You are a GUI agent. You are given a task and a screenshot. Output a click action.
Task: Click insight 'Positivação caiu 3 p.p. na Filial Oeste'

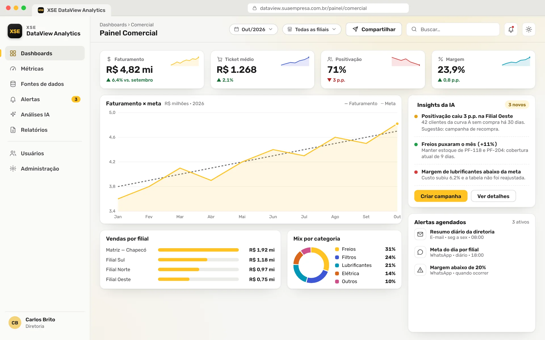coord(467,116)
